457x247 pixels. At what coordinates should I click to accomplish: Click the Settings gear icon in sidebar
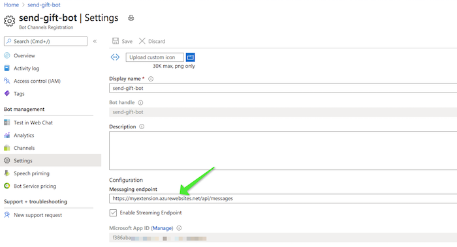(7, 160)
